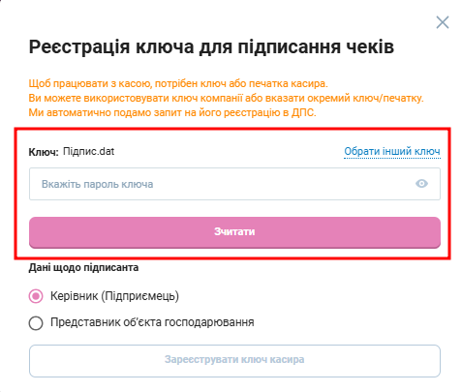Click the orange line about 'реєстрацію в ДПС'
Screen dimensions: 462x392
pyautogui.click(x=172, y=112)
